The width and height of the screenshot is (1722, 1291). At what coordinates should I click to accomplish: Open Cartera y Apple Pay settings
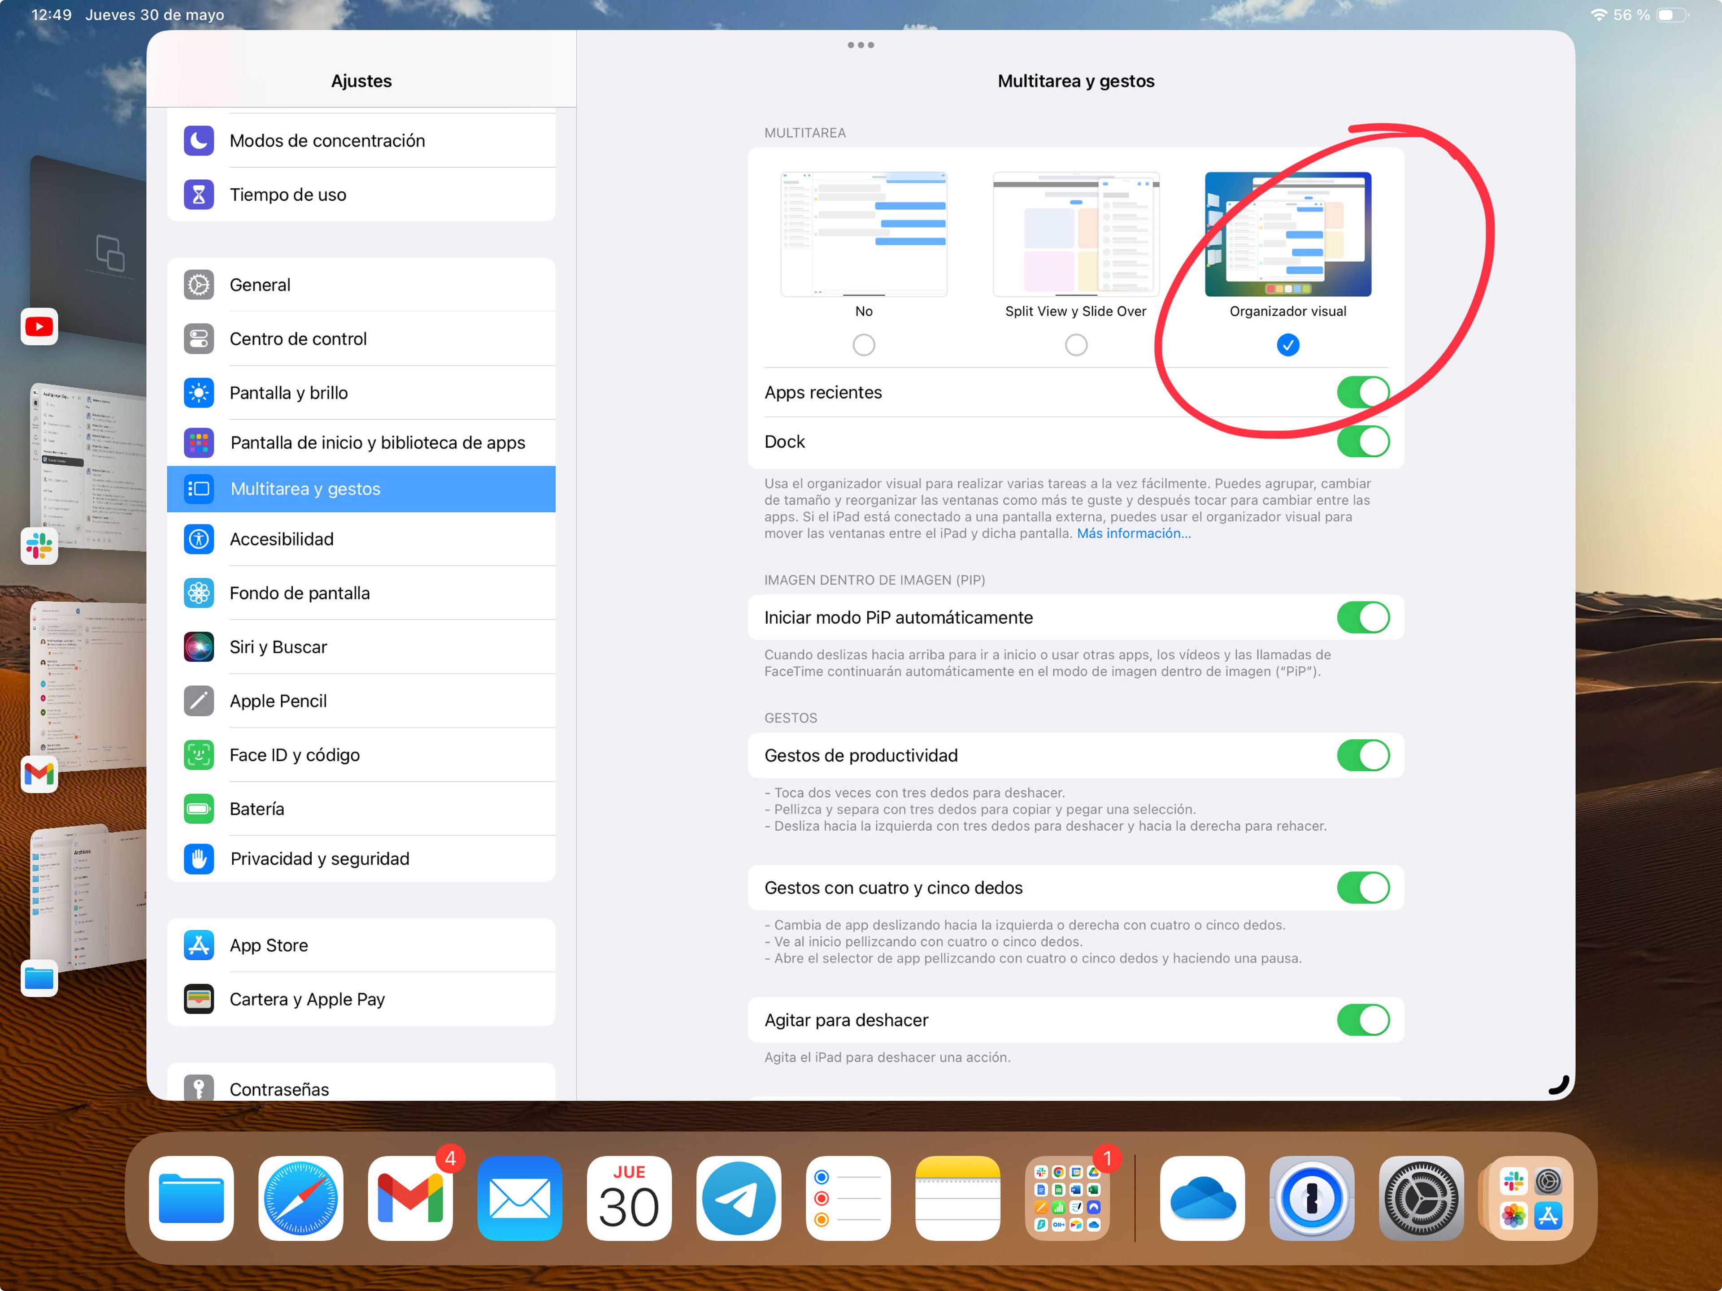point(361,999)
